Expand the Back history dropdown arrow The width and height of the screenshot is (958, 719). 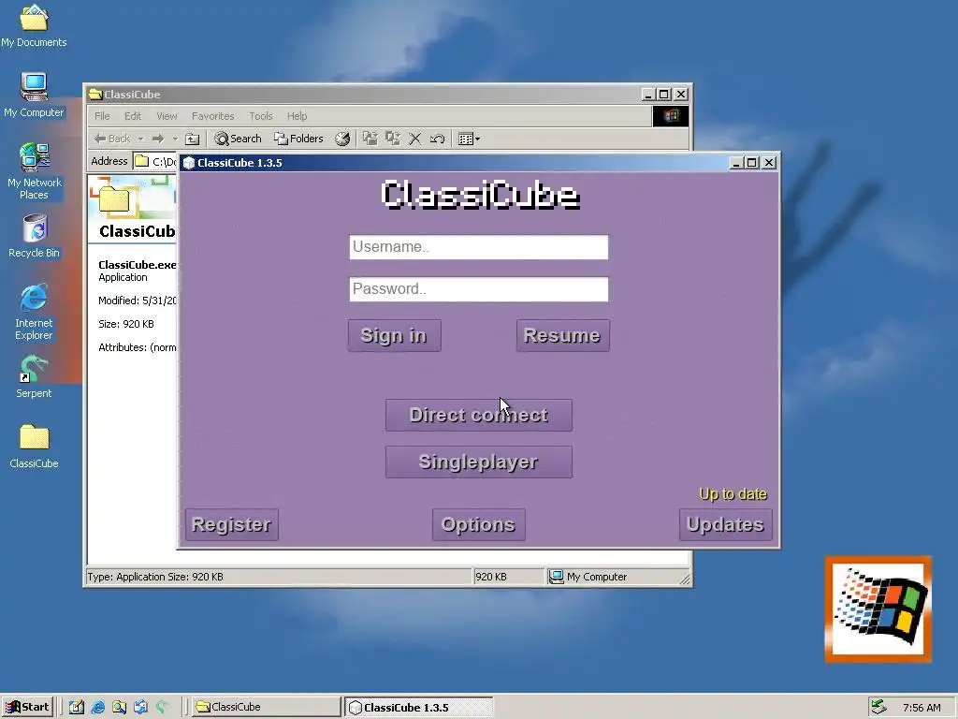140,139
